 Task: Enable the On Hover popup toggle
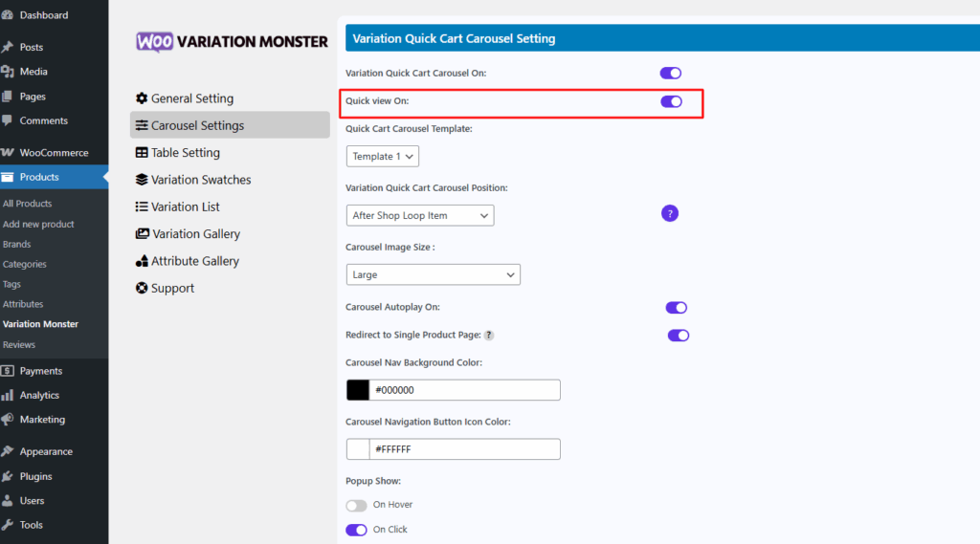coord(356,505)
